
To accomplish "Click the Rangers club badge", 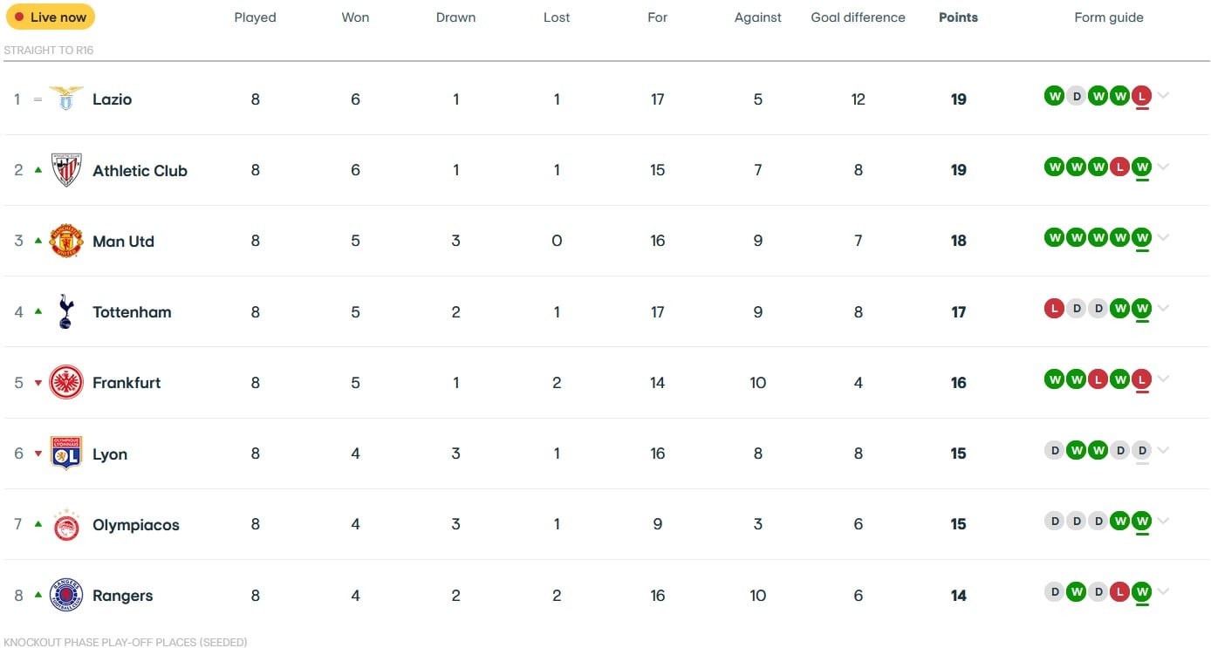I will click(66, 595).
